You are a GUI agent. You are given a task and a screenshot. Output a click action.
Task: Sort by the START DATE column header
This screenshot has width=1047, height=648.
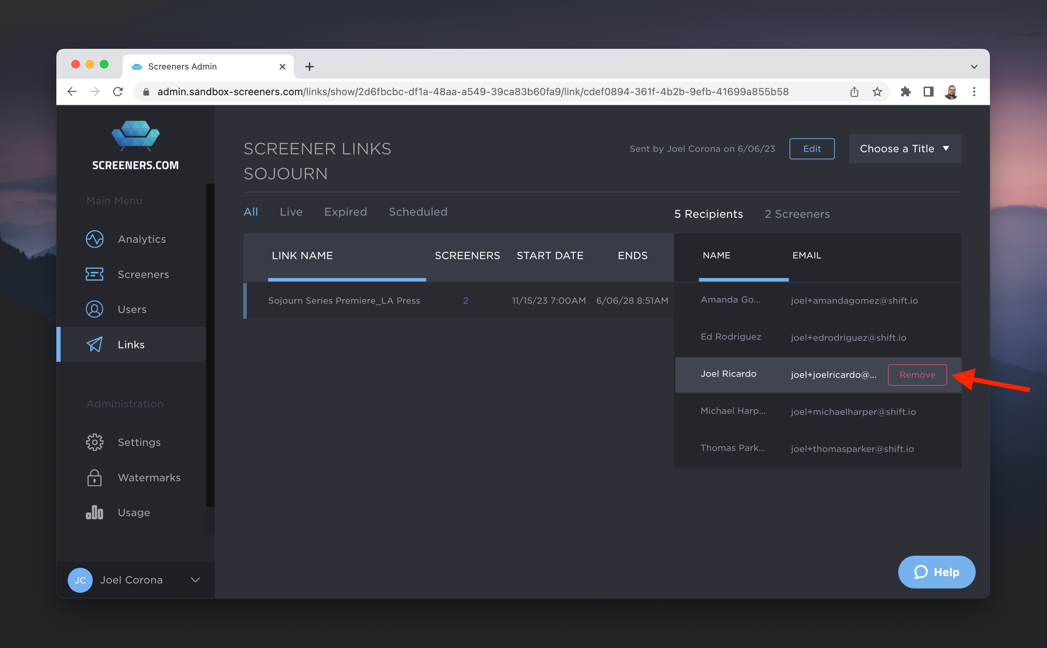[x=550, y=256]
